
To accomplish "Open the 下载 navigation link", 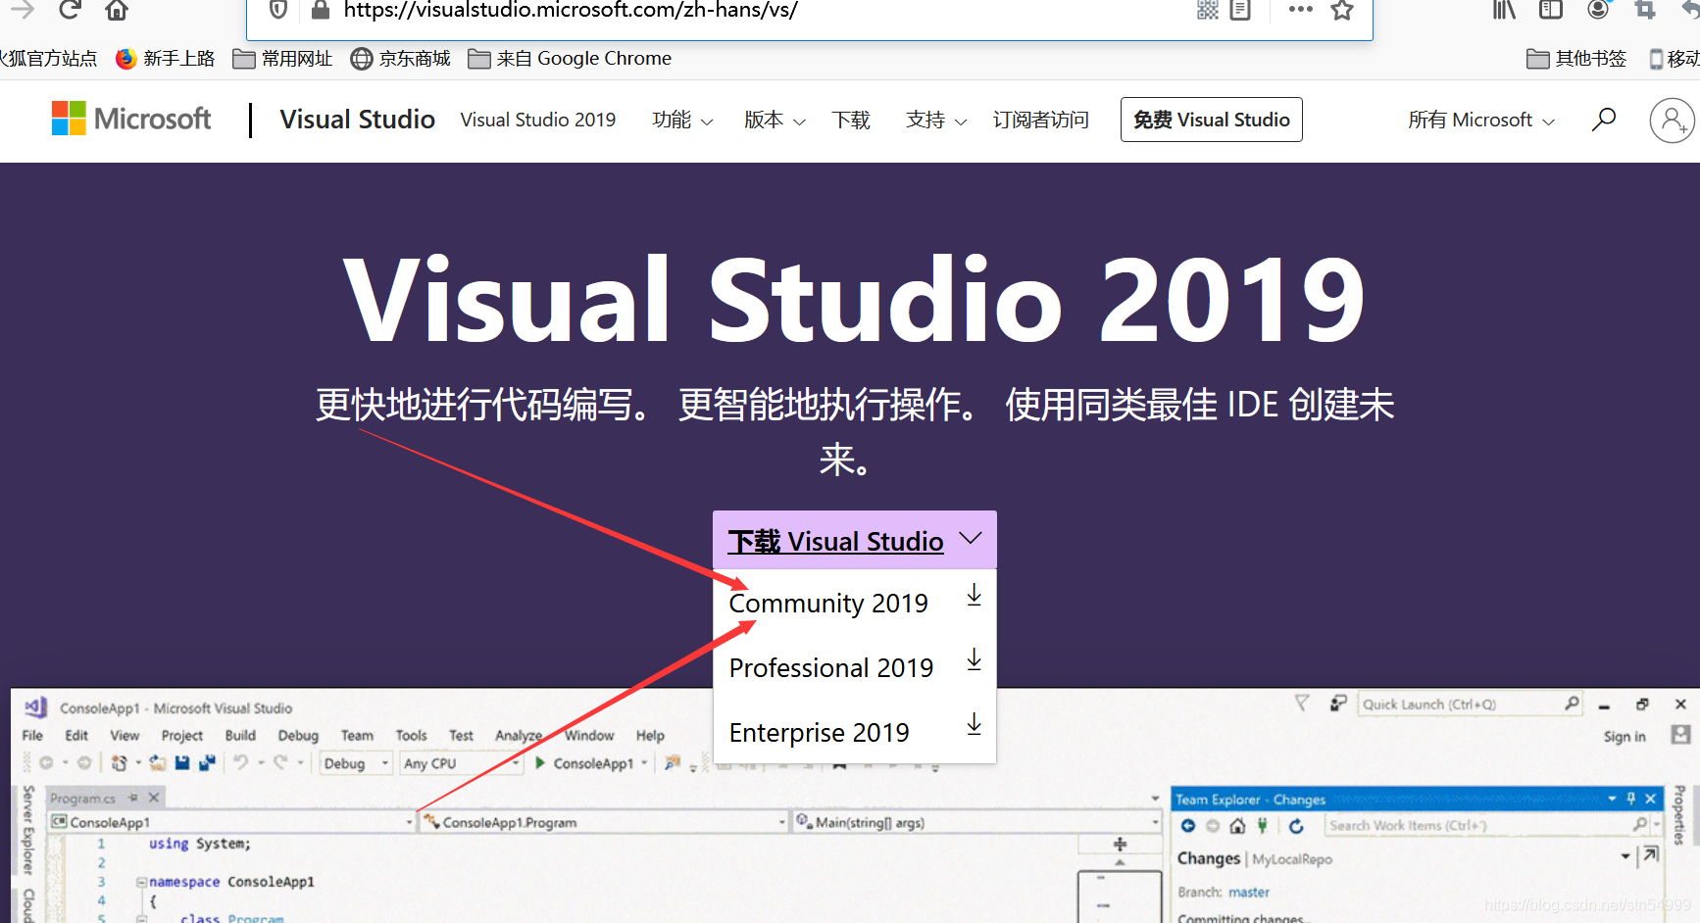I will pyautogui.click(x=851, y=120).
